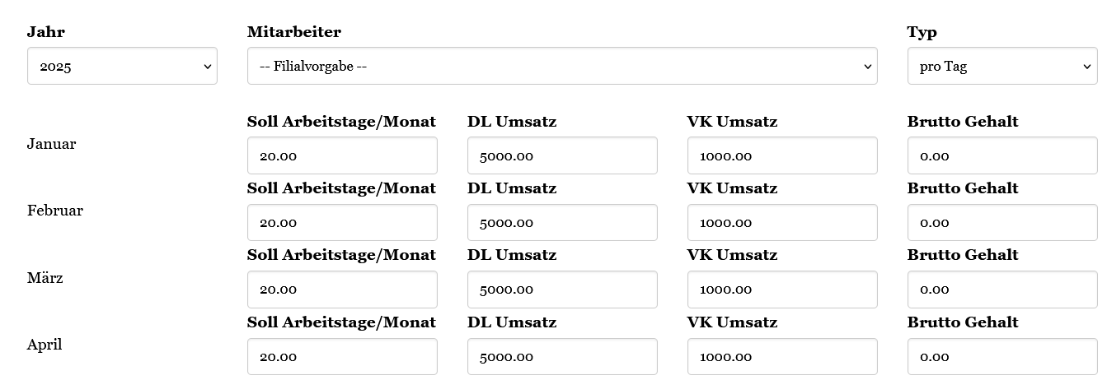Viewport: 1107px width, 380px height.
Task: Focus Januar Brutto Gehalt input field
Action: click(x=1001, y=155)
